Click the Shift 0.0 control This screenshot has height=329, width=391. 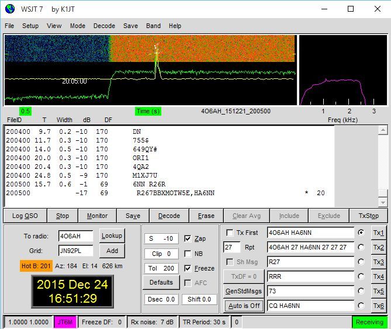[199, 299]
